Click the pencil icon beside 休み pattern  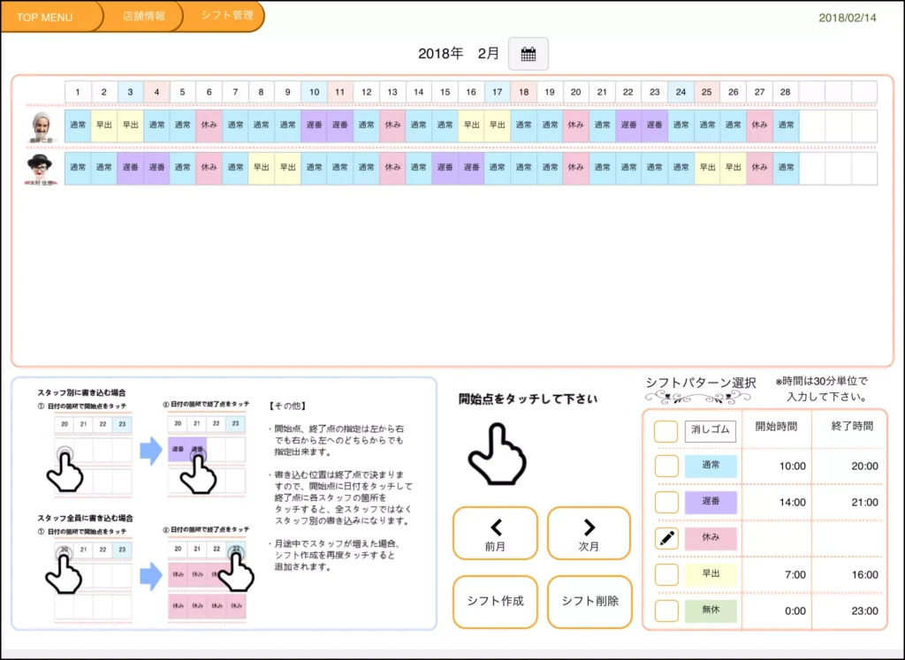[x=666, y=538]
